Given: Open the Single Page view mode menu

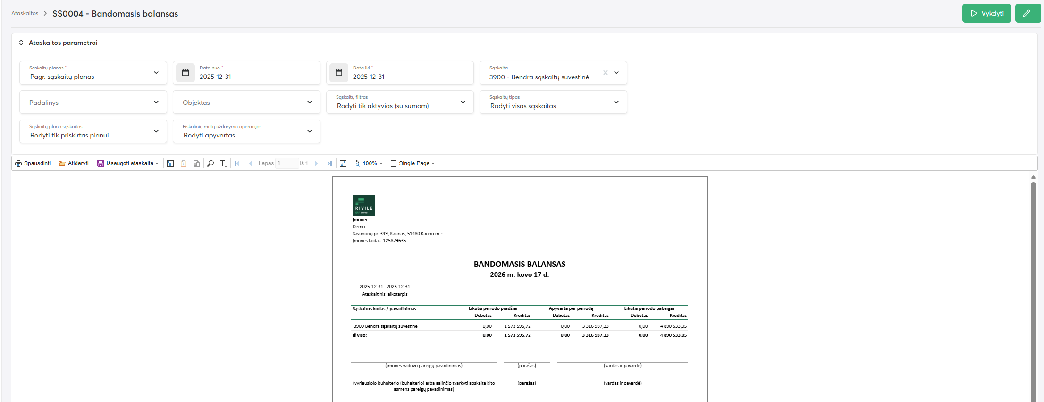Looking at the screenshot, I should (413, 163).
